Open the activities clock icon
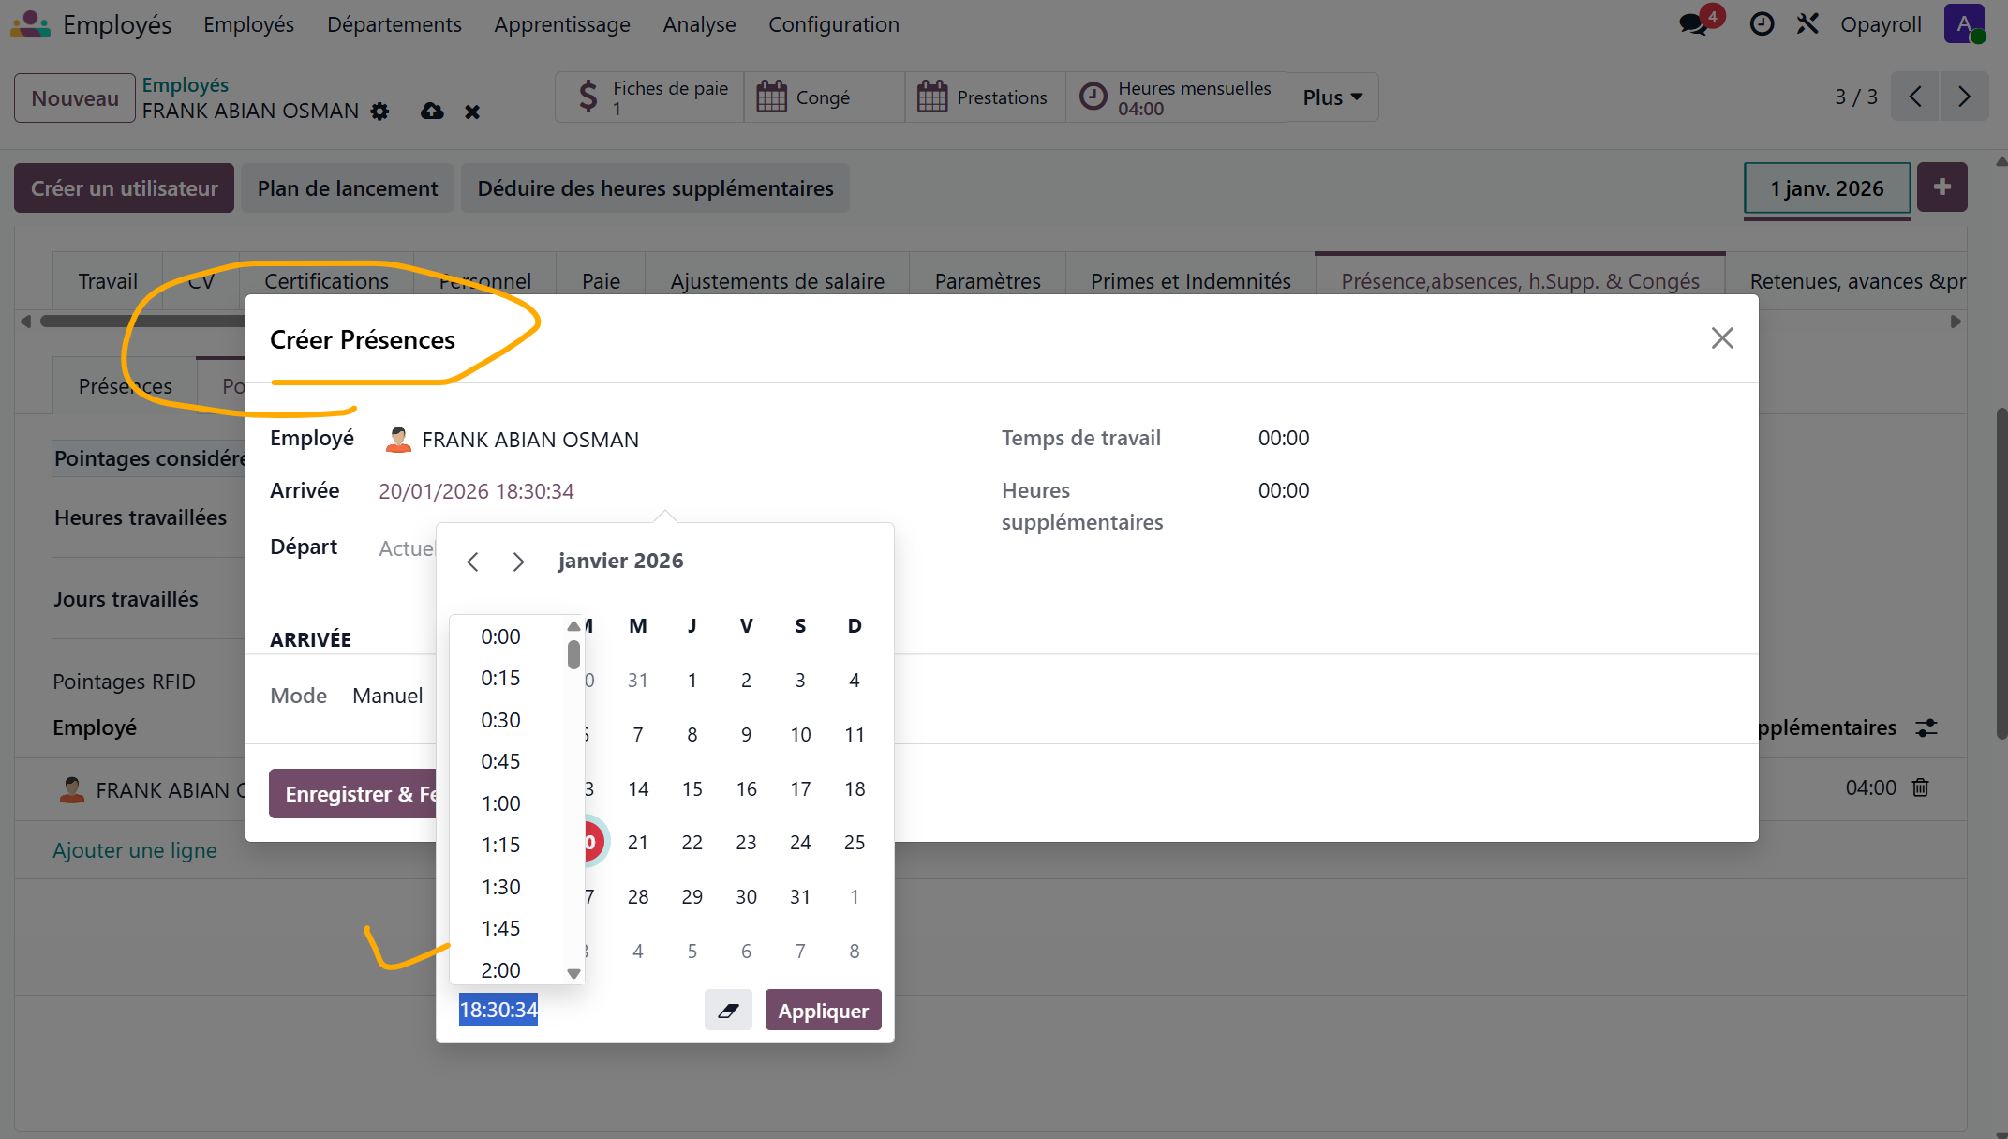This screenshot has width=2008, height=1139. click(1762, 24)
